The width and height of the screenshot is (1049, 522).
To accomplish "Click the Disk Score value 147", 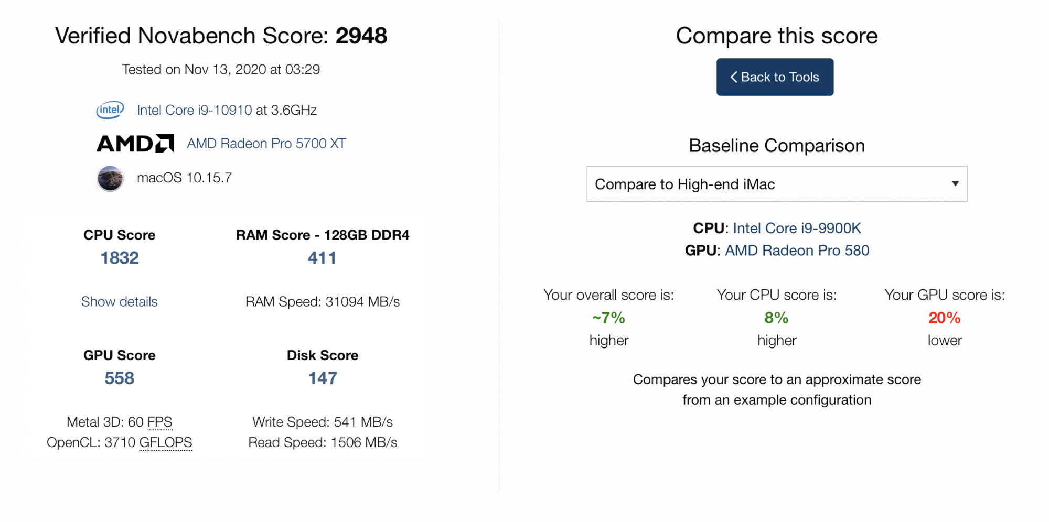I will [323, 378].
